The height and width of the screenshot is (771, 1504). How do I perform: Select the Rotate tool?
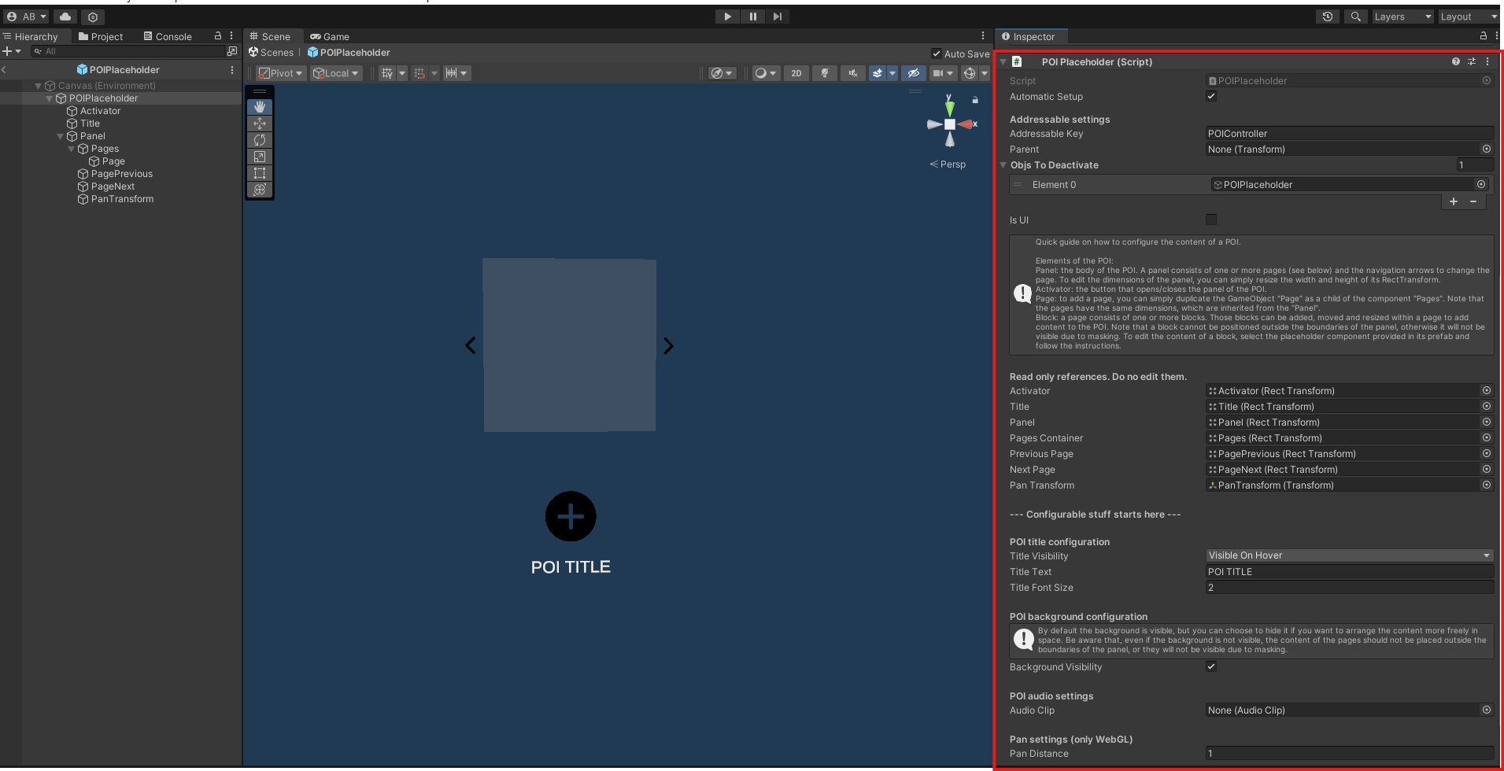pos(260,140)
